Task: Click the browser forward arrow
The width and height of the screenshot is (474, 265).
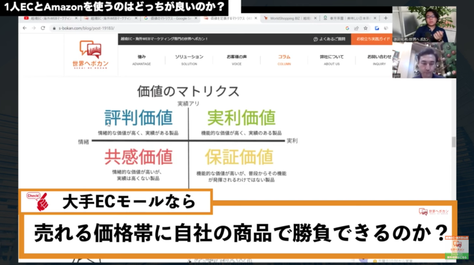Action: [34, 28]
